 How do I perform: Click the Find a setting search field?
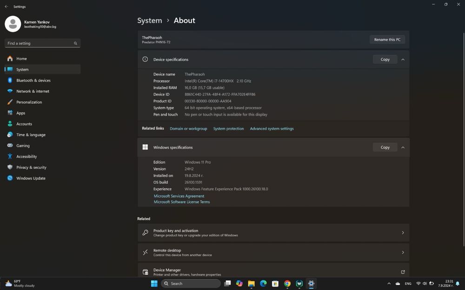pos(42,43)
